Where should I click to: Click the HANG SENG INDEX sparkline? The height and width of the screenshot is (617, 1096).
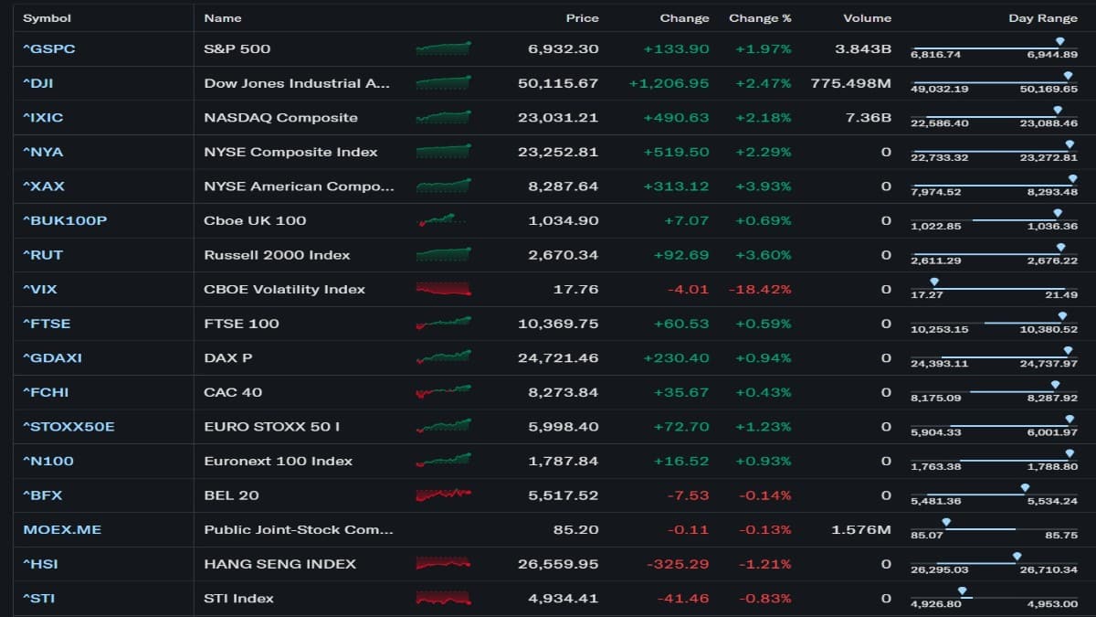point(441,563)
